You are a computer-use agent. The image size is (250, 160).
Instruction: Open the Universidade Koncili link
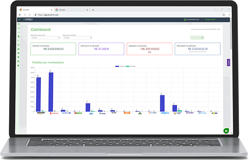tap(191, 19)
